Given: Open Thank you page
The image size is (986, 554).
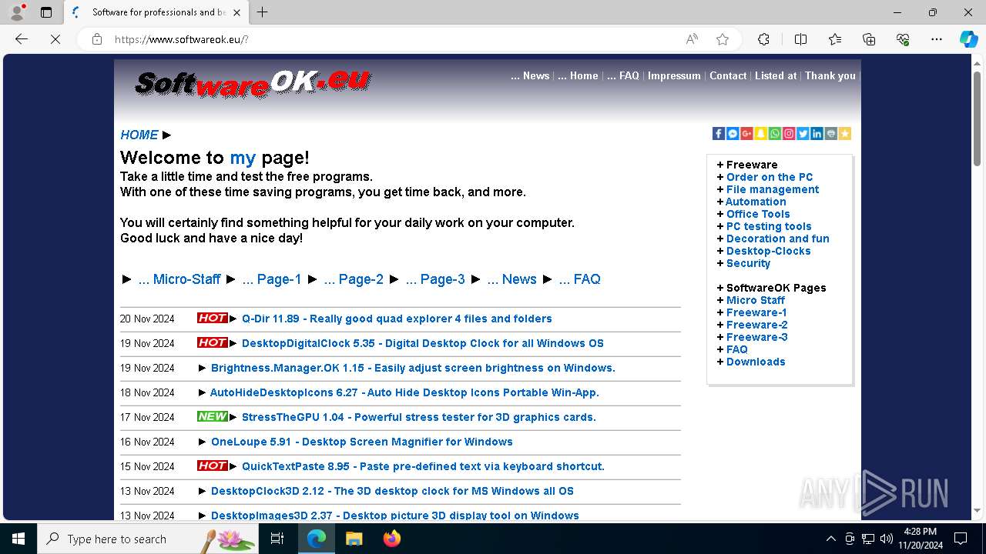Looking at the screenshot, I should [830, 75].
